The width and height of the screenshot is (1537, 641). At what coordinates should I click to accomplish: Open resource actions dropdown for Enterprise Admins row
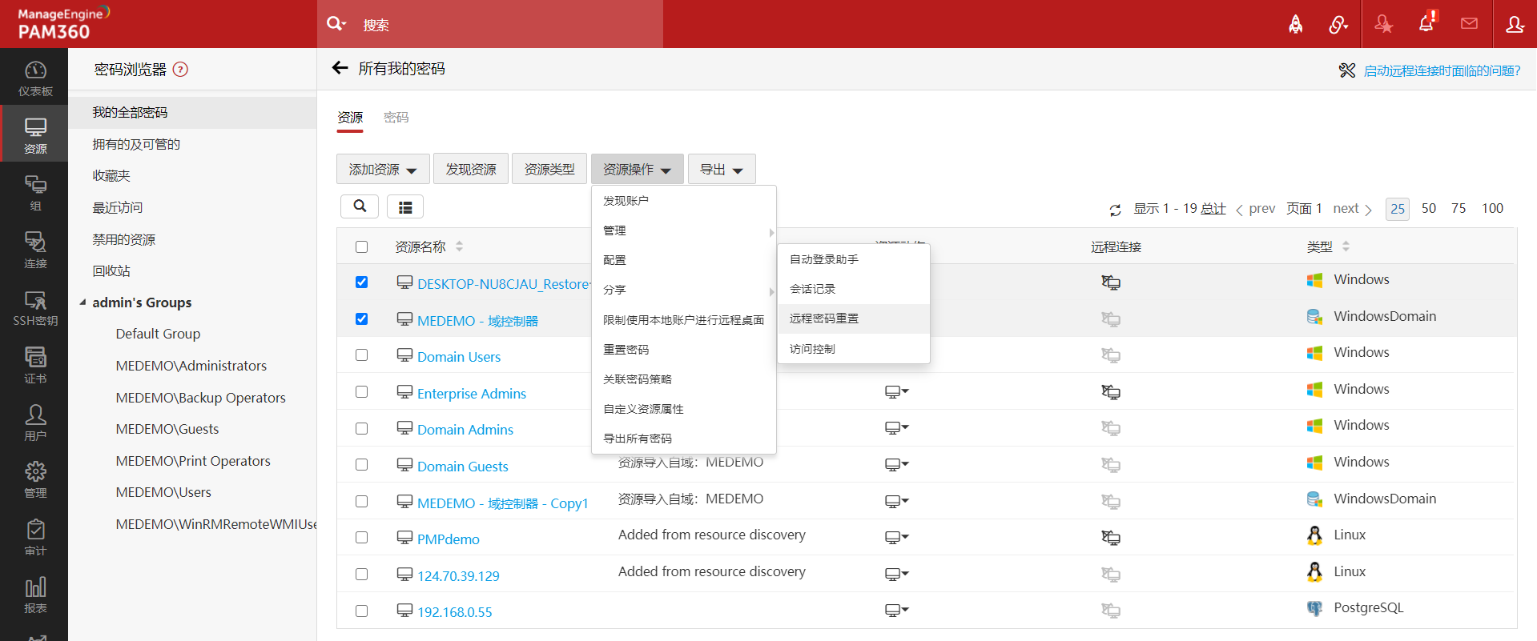coord(897,391)
